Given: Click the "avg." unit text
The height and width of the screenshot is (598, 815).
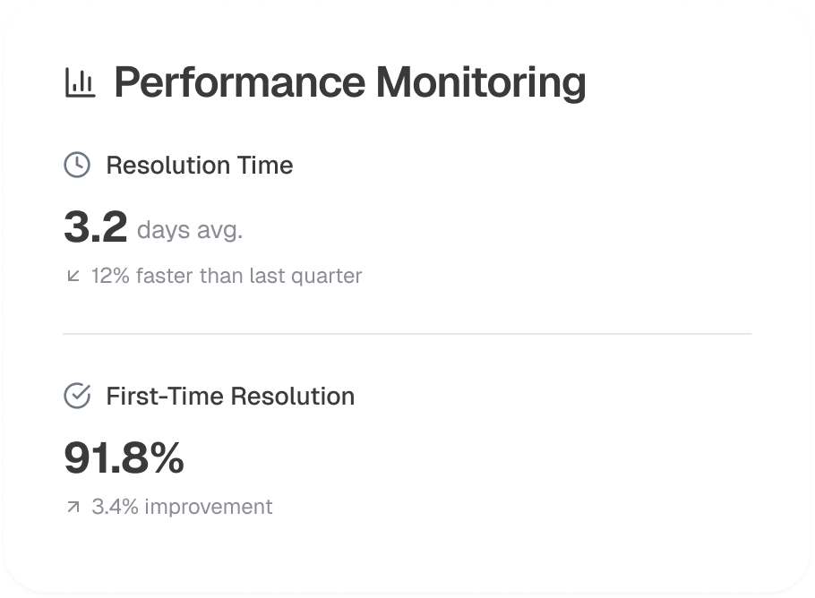Looking at the screenshot, I should coord(221,230).
